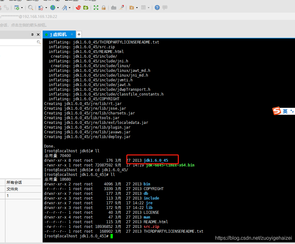Click the value 1 in properties list
This screenshot has height=244, width=295.
pos(8,196)
